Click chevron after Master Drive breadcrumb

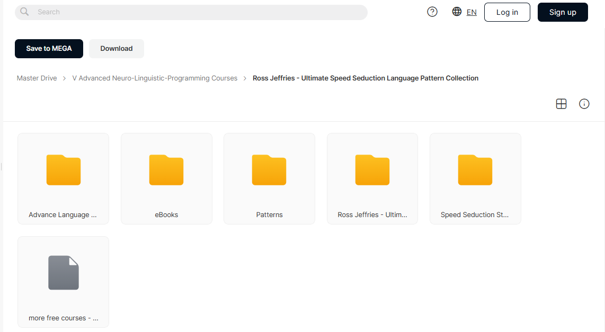point(65,78)
